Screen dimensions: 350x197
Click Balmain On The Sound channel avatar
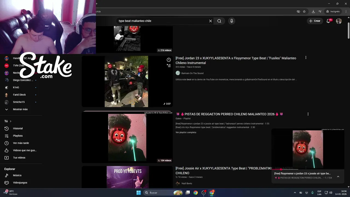(x=178, y=73)
